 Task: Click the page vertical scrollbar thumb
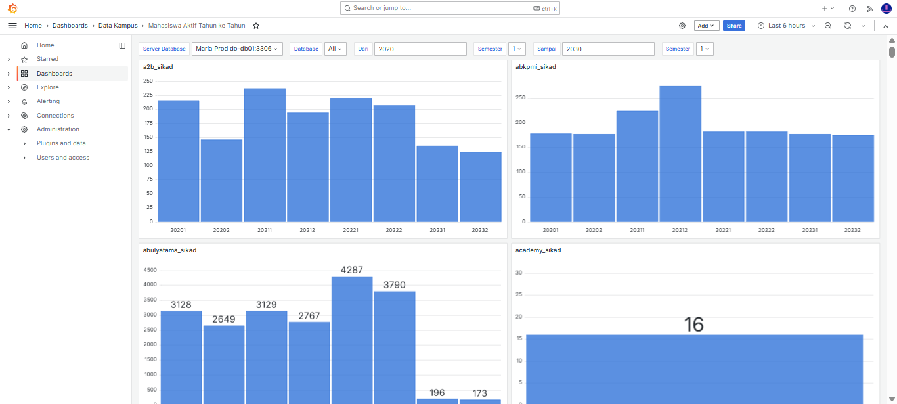pyautogui.click(x=892, y=52)
